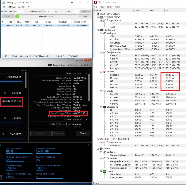Image resolution: width=186 pixels, height=185 pixels.
Task: Click the LinX app icon in title bar
Action: (x=3, y=2)
